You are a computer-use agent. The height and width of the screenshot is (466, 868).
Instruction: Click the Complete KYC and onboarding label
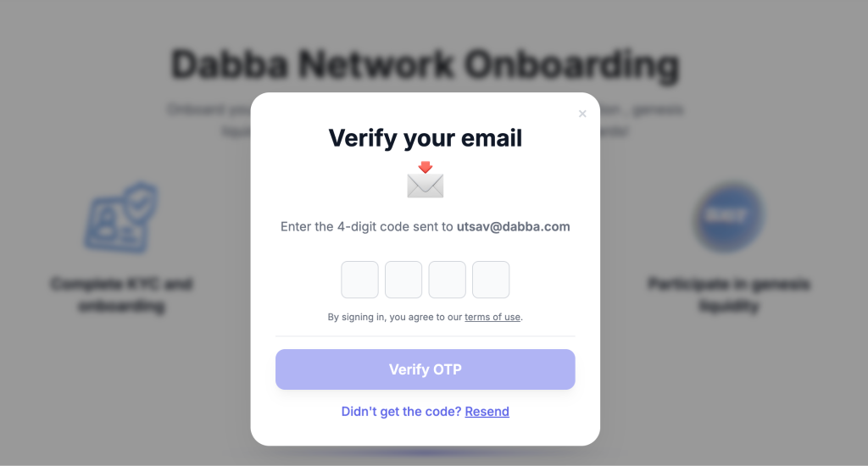pyautogui.click(x=122, y=295)
